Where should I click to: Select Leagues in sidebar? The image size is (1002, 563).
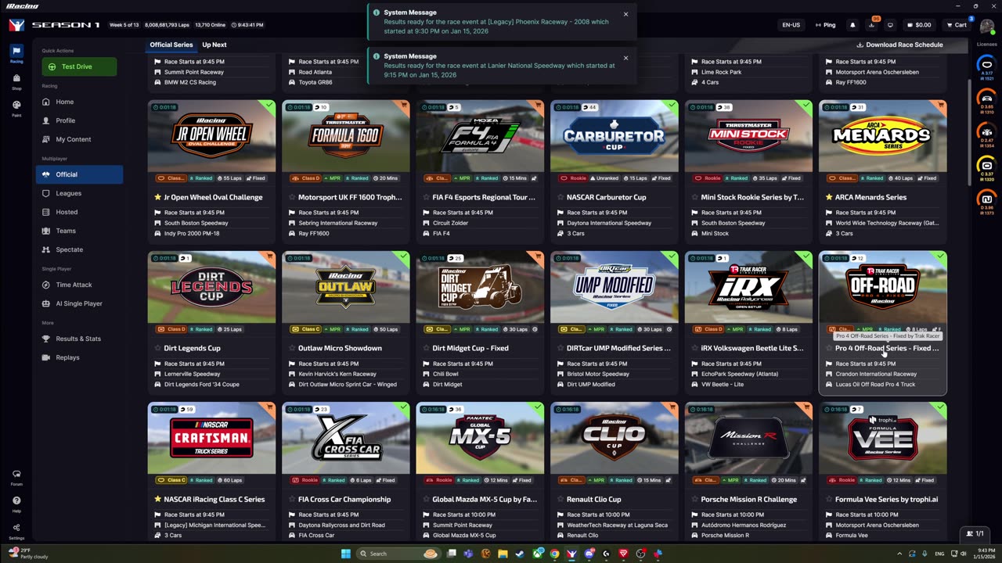click(79, 193)
